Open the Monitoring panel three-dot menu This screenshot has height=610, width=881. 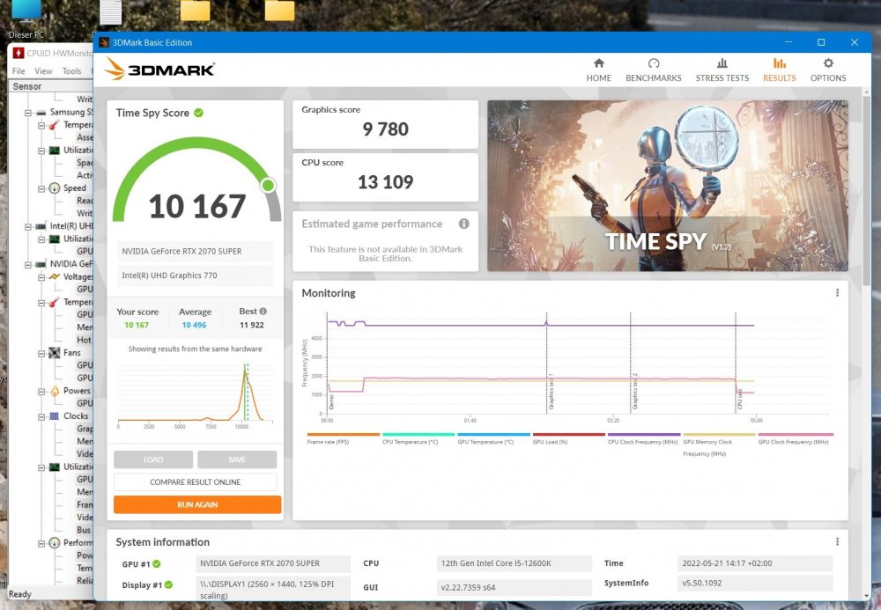point(837,293)
